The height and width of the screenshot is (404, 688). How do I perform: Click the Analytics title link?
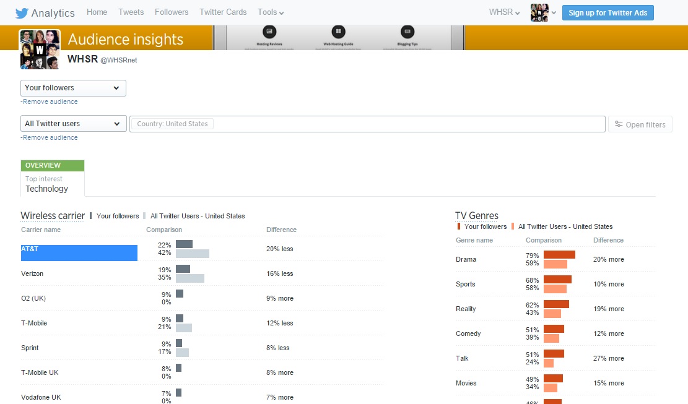[x=53, y=13]
